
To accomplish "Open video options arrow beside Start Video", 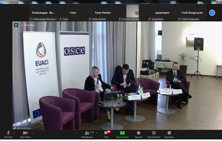I will (32, 133).
